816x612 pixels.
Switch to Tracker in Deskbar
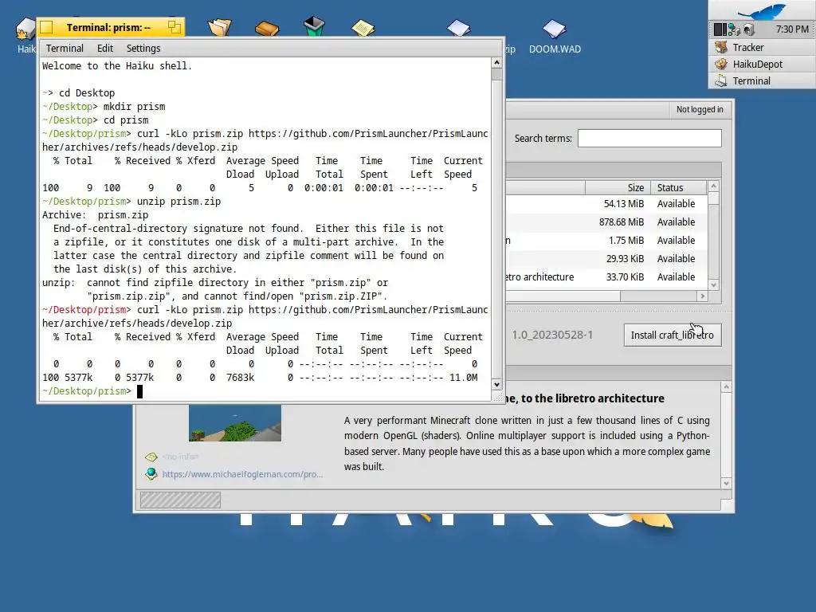coord(762,47)
